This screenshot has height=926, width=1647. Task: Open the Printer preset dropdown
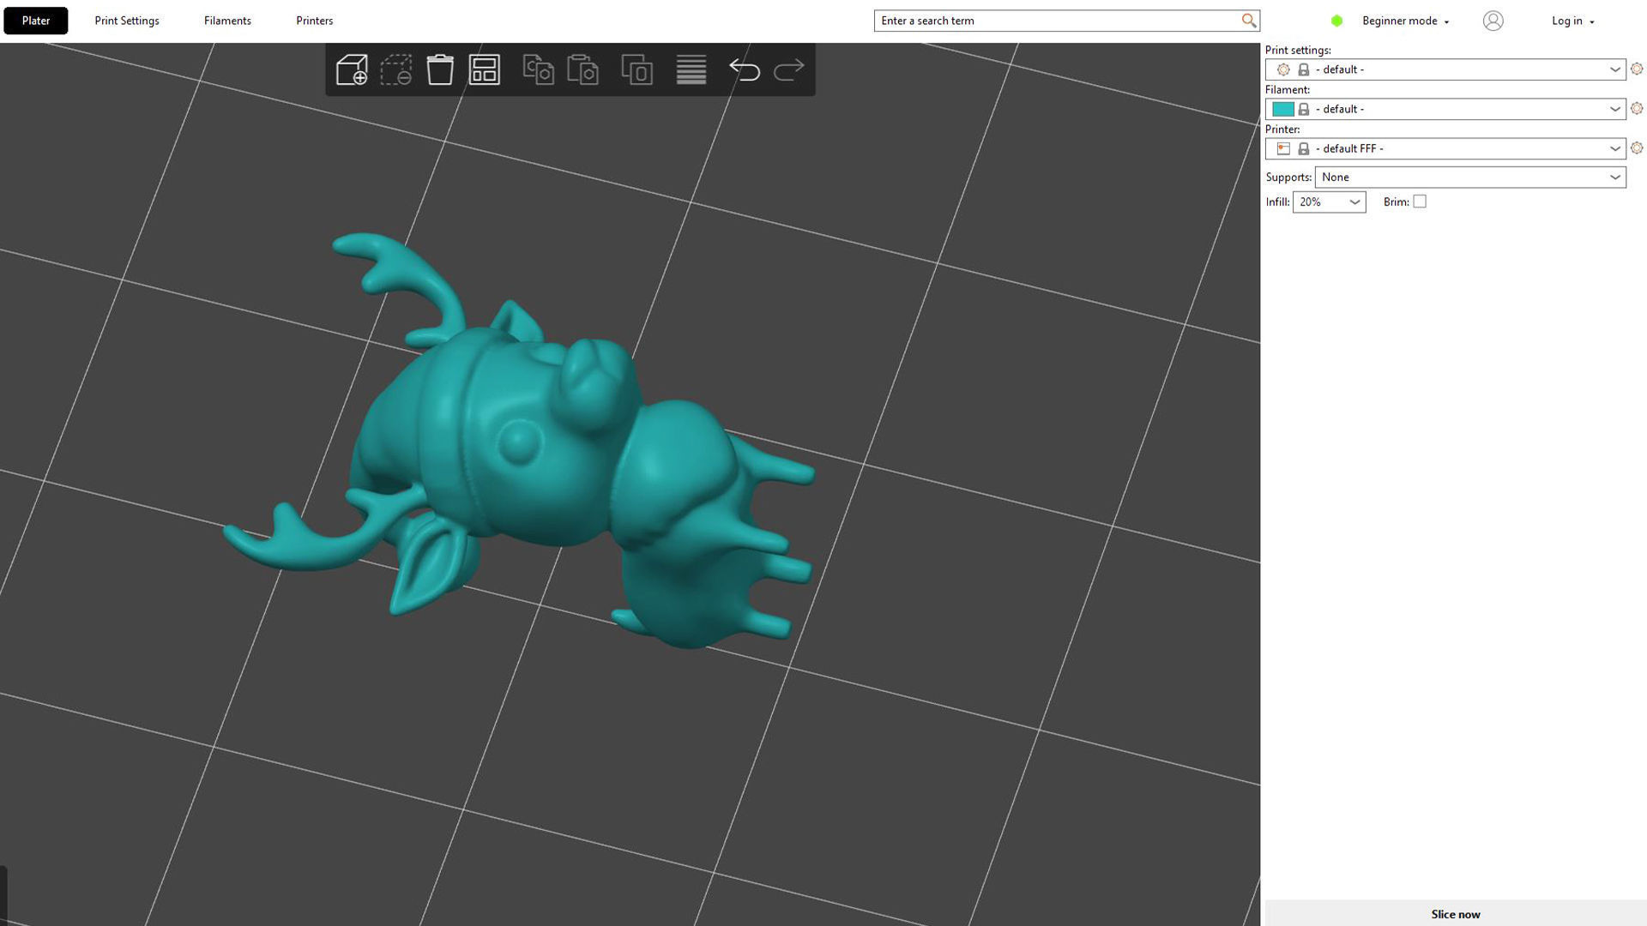tap(1445, 148)
